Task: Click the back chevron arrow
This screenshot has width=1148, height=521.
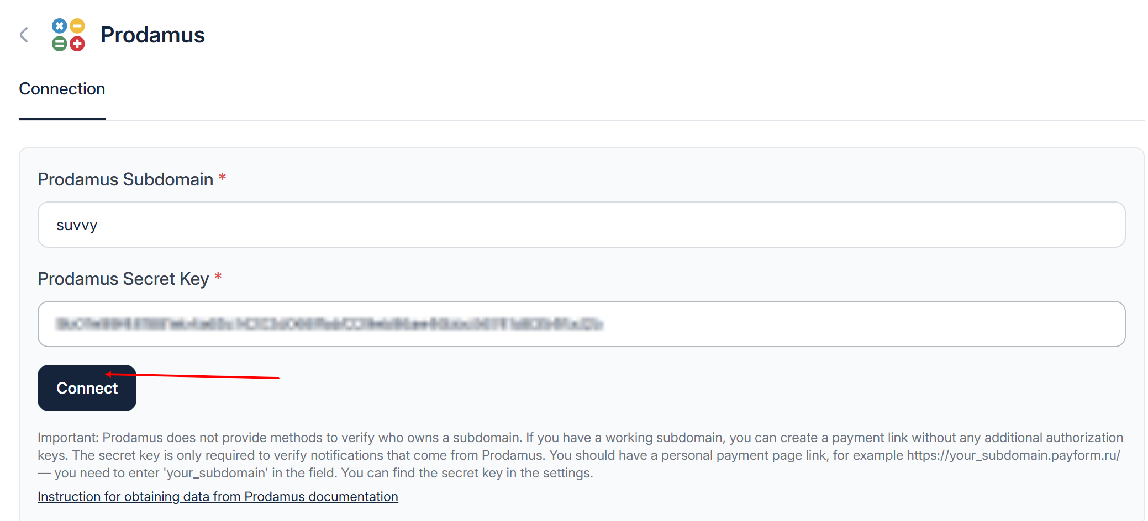Action: pos(24,35)
